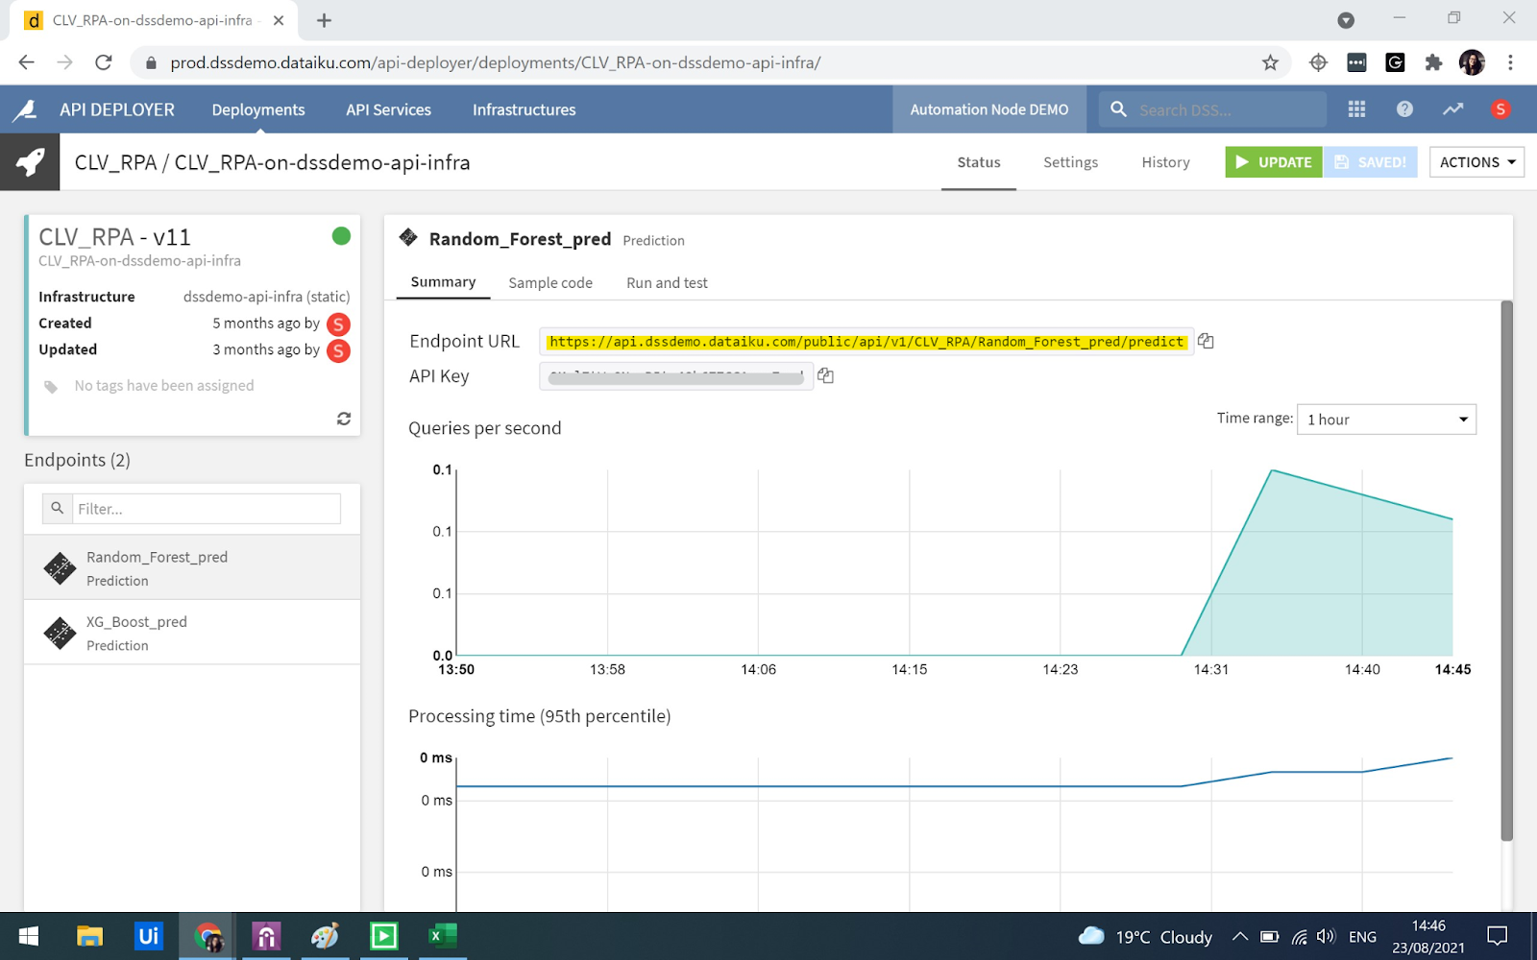Copy the API Key to clipboard

tap(825, 375)
